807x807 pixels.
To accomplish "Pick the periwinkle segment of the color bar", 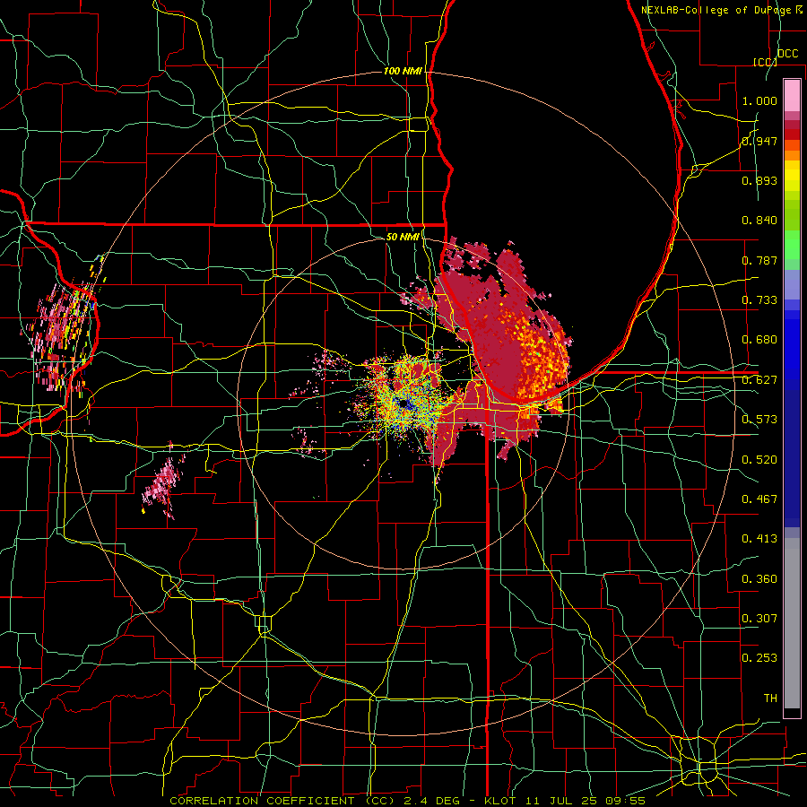I will pyautogui.click(x=792, y=284).
